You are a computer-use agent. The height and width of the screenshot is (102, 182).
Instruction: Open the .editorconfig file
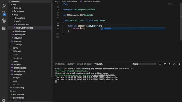coord(18,88)
